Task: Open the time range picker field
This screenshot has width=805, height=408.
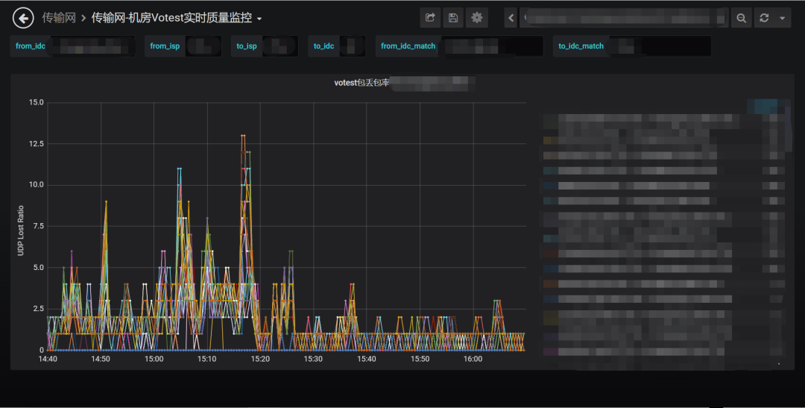Action: pos(623,18)
